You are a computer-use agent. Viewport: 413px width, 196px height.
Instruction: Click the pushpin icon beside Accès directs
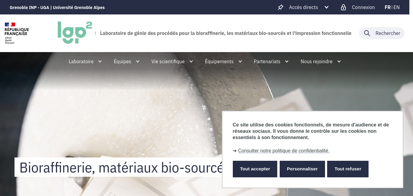tap(281, 7)
